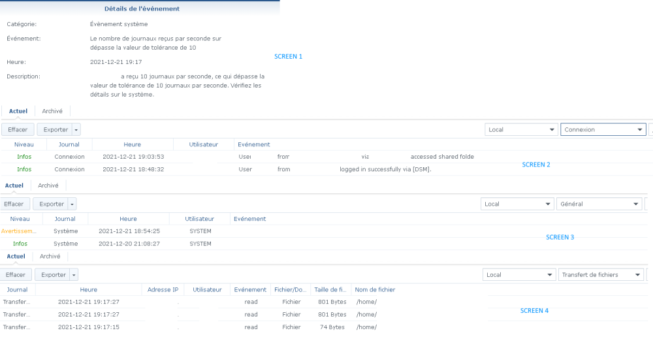Image resolution: width=653 pixels, height=339 pixels.
Task: Select Avertissem... row at 2021-12-21 18:54:25
Action: 324,232
